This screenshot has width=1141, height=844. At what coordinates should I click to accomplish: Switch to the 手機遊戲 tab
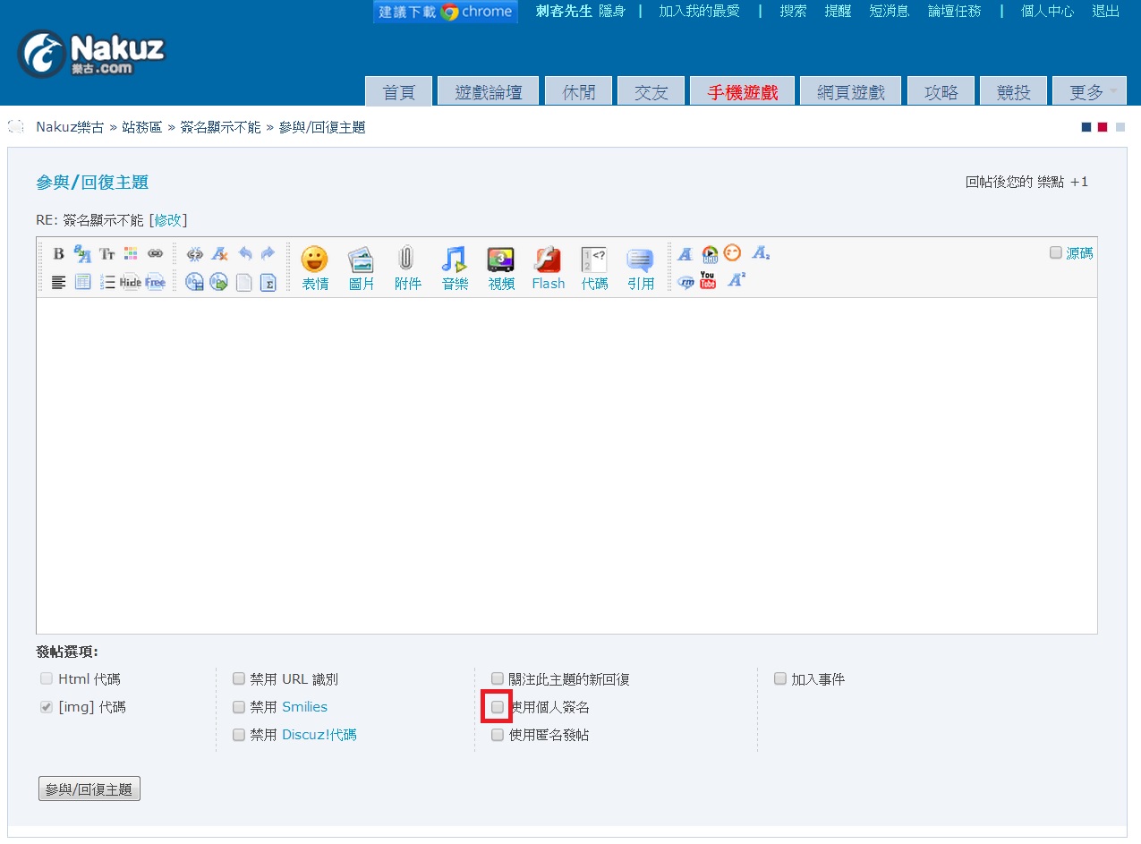[x=742, y=92]
